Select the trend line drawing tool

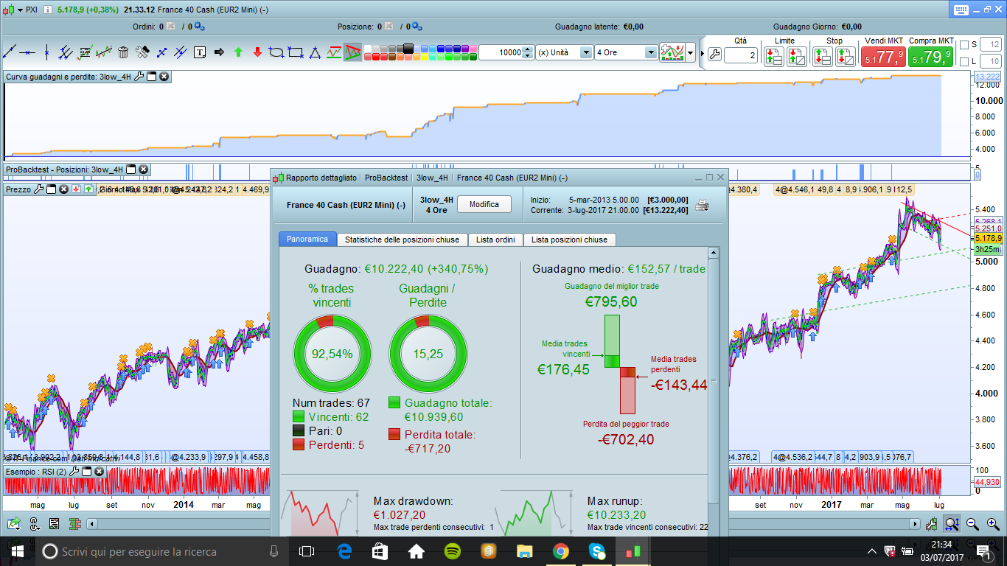point(10,52)
